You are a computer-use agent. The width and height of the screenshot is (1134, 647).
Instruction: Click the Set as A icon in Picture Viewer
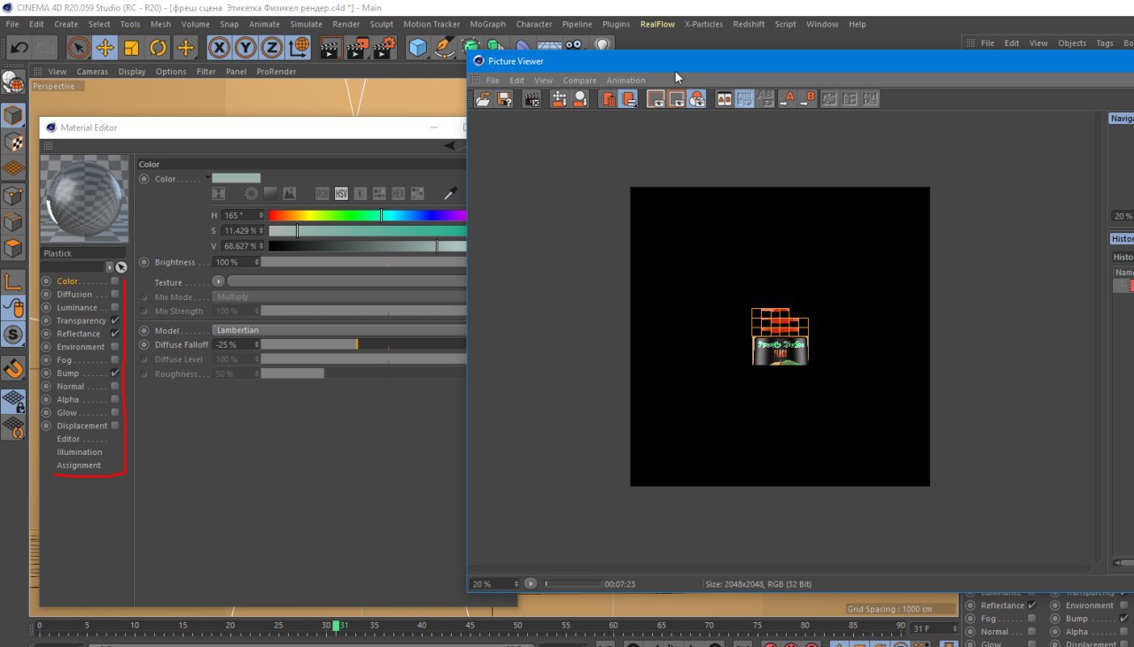point(788,99)
